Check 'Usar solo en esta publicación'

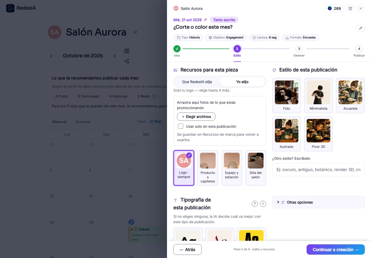point(181,126)
